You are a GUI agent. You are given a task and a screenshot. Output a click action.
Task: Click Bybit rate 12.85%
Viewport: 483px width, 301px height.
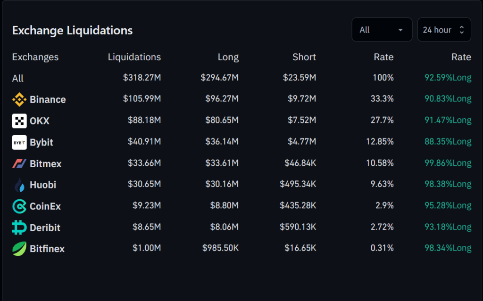[x=380, y=142]
